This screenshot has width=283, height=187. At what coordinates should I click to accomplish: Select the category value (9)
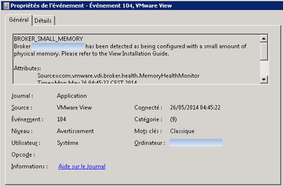173,119
